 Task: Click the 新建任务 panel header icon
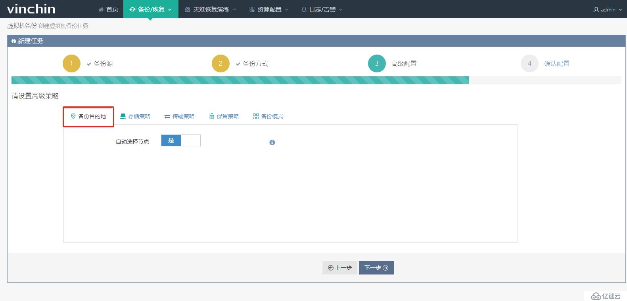(x=14, y=41)
